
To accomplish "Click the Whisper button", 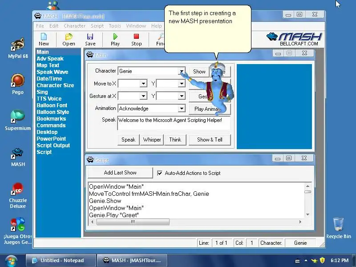I will coord(152,140).
